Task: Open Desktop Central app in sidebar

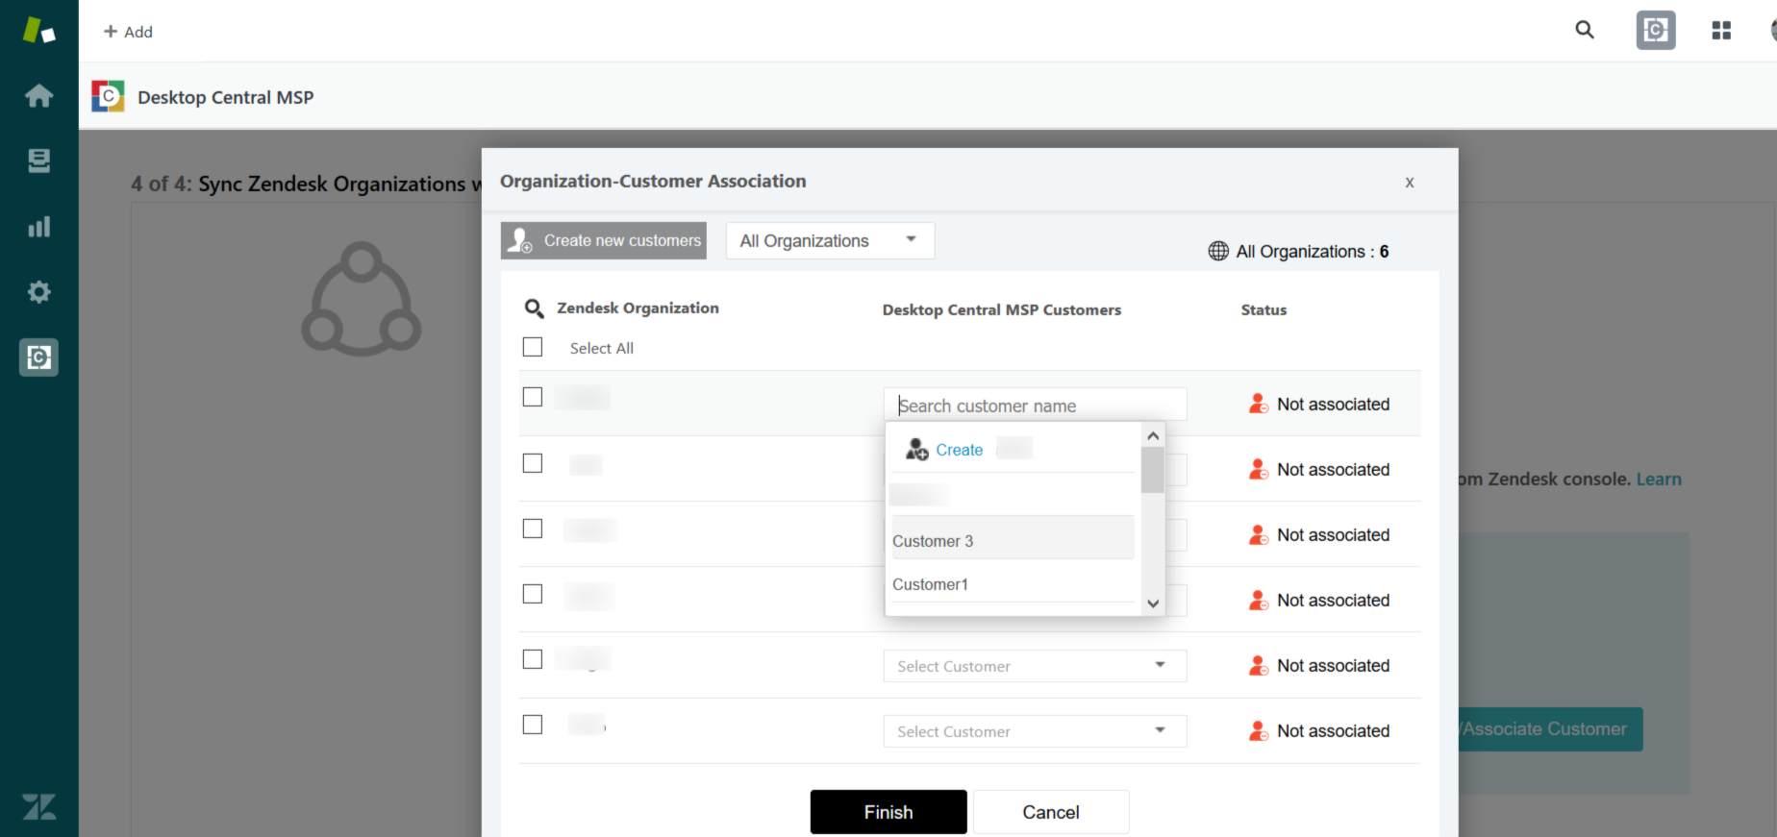Action: (x=38, y=357)
